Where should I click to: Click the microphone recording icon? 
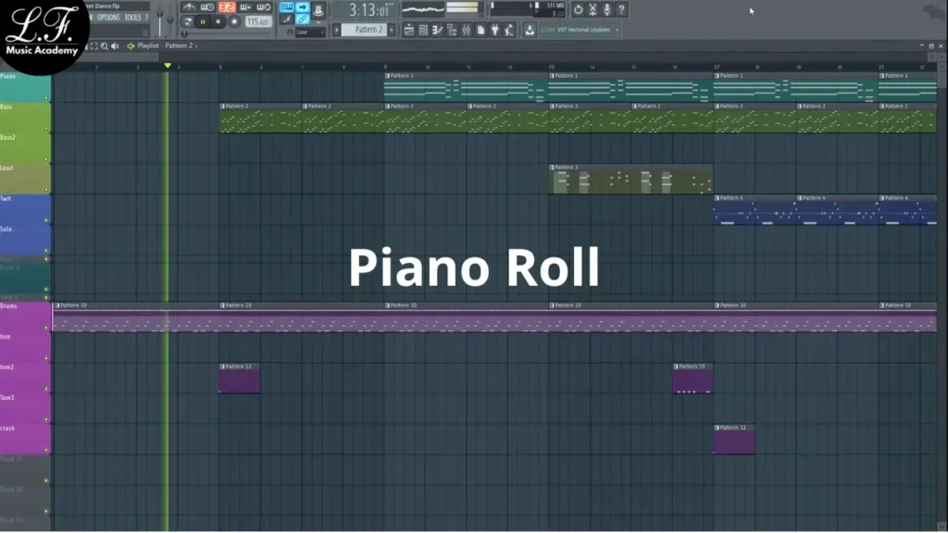point(607,9)
